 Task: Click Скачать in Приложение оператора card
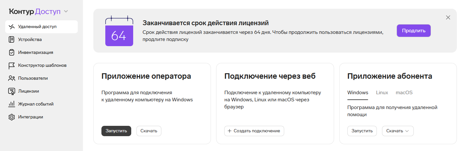[x=149, y=131]
